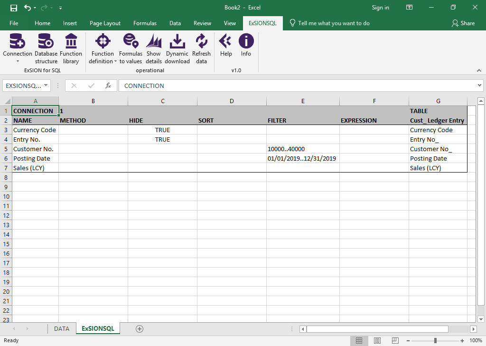Screen dimensions: 486x346
Task: Open the File tab
Action: (14, 23)
